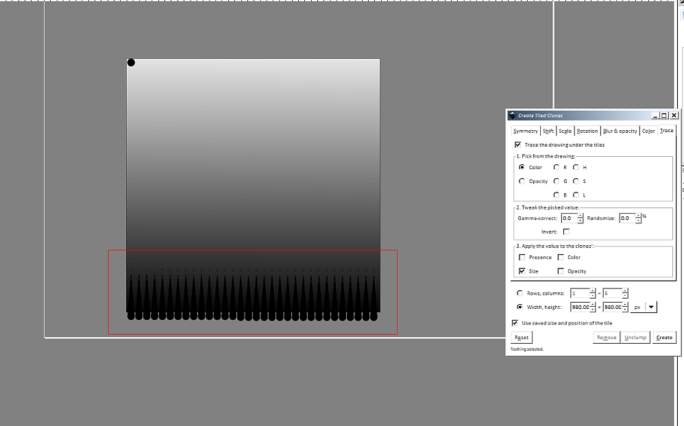Open the px units dropdown

pyautogui.click(x=650, y=308)
